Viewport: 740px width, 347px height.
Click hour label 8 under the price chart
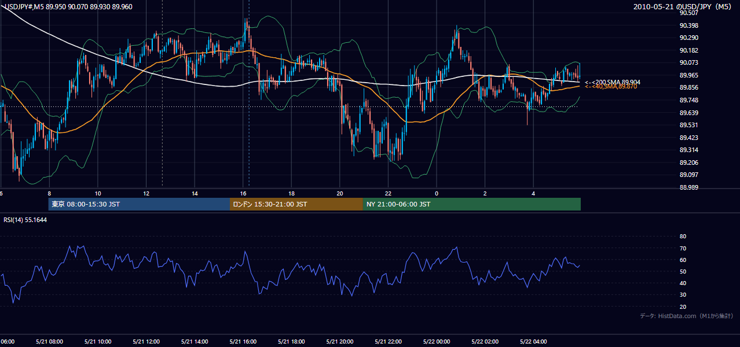[49, 194]
